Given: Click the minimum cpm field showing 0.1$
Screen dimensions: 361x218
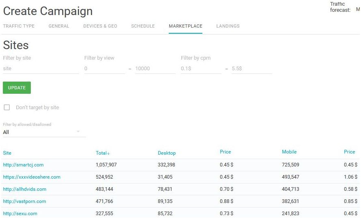Looking at the screenshot, I should (201, 69).
